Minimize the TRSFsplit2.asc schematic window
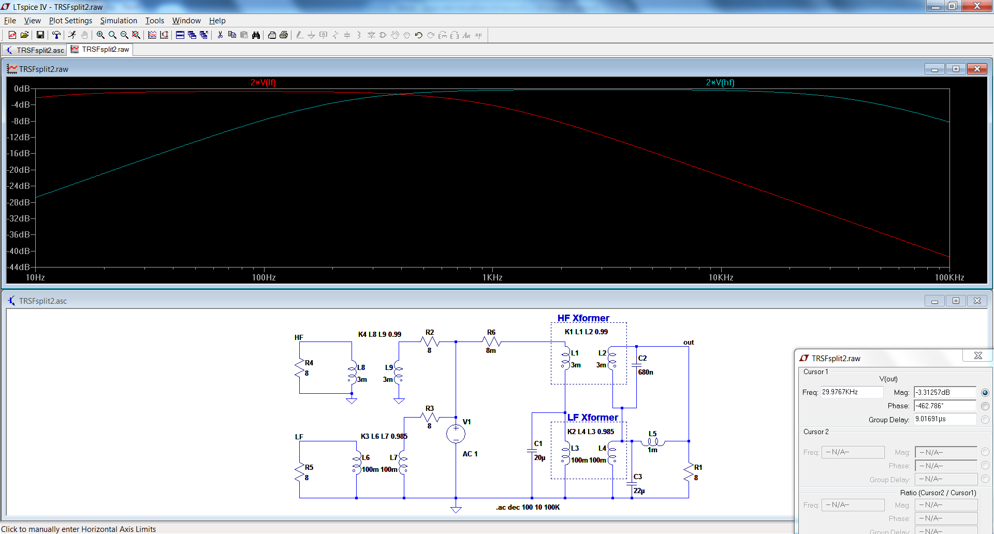This screenshot has width=994, height=534. (x=934, y=301)
